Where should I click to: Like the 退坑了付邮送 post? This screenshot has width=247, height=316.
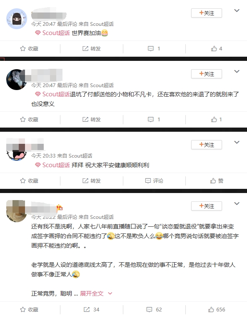click(x=217, y=120)
